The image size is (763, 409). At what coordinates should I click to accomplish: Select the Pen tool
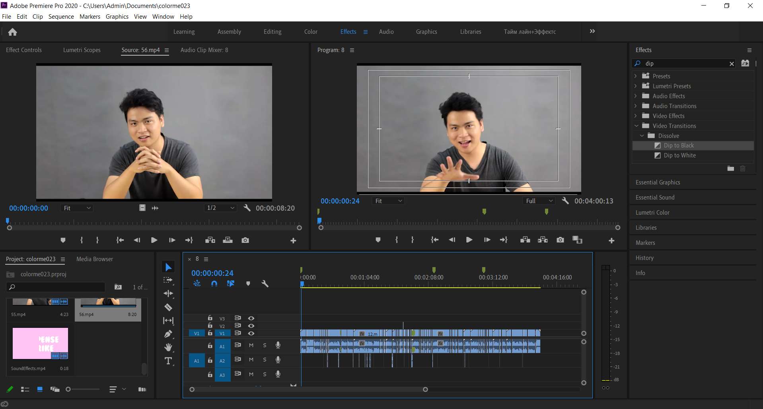[x=168, y=334]
